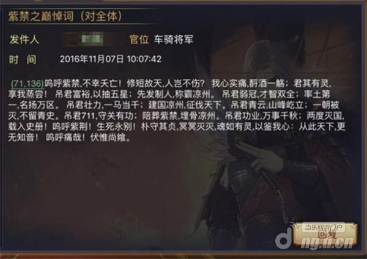This screenshot has width=367, height=259.
Task: Click the date 2016年11月07日
Action: click(92, 59)
